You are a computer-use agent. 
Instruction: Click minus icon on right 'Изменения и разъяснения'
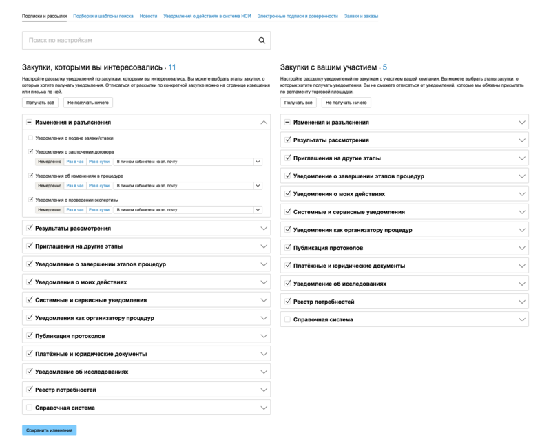pyautogui.click(x=287, y=123)
